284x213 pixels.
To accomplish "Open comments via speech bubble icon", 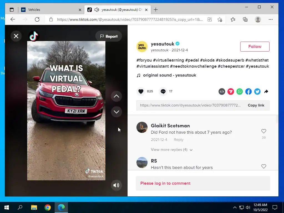I will click(x=163, y=91).
